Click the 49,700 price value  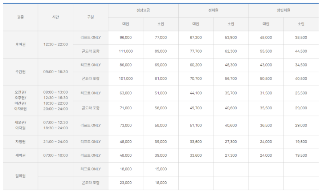pos(196,108)
